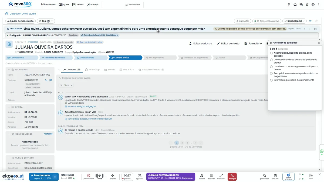This screenshot has width=324, height=182.
Task: Open the chat messages icon in top bar
Action: [x=301, y=5]
